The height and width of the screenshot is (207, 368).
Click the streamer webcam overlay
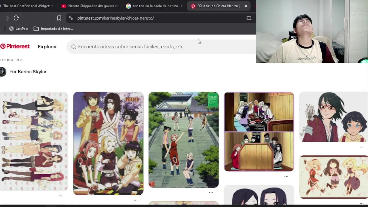pyautogui.click(x=312, y=31)
